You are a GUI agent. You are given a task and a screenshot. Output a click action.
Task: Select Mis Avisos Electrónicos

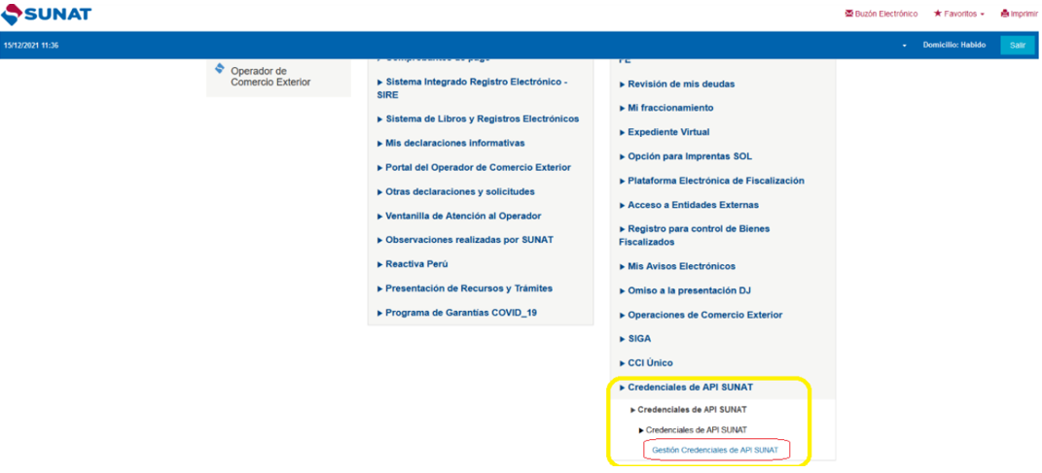point(677,266)
